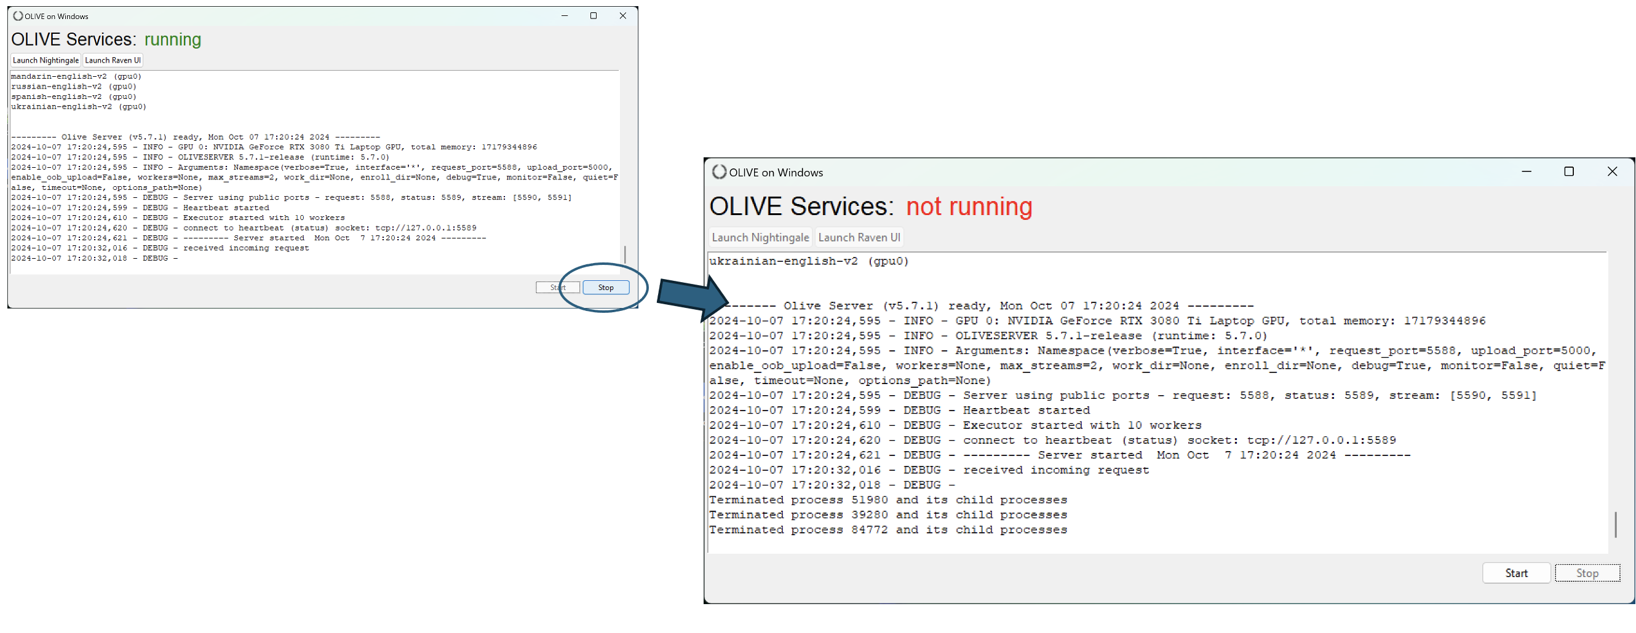
Task: Minimize the window showing services not running
Action: point(1526,171)
